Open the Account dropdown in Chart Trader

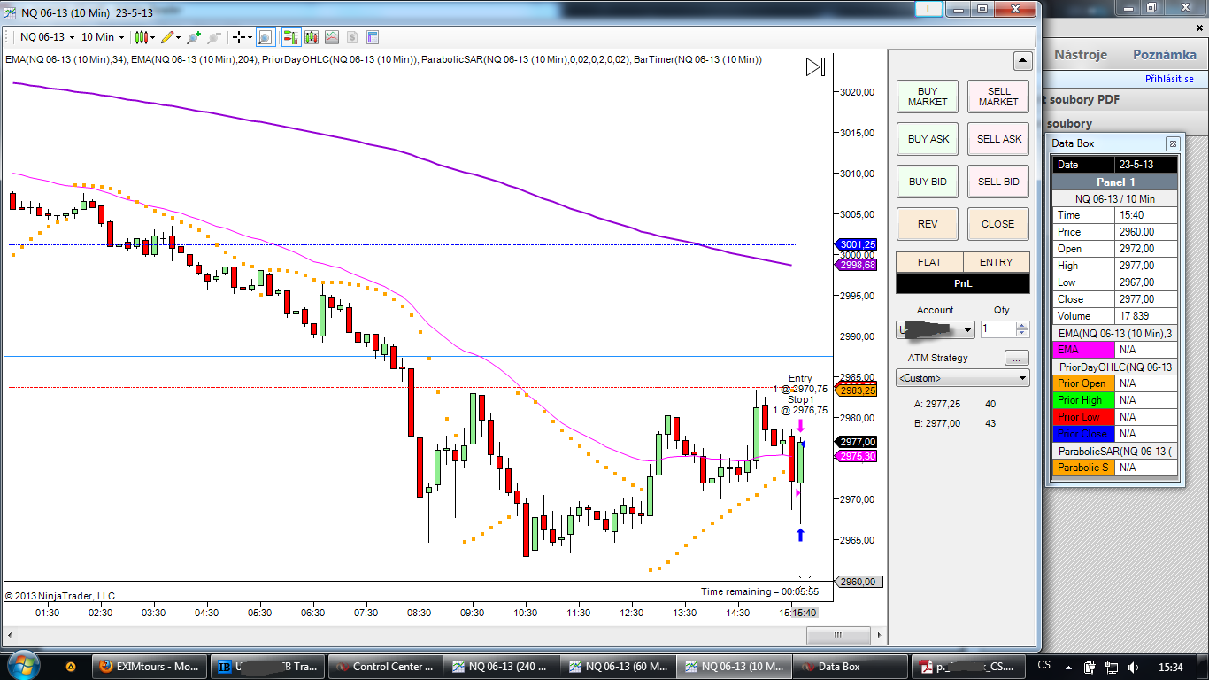point(935,329)
